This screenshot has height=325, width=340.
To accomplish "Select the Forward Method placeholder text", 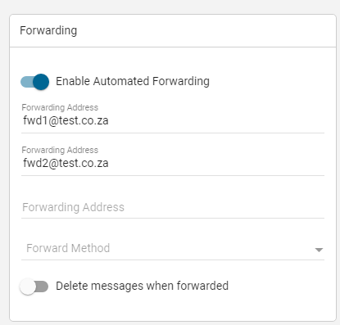I will pos(68,248).
